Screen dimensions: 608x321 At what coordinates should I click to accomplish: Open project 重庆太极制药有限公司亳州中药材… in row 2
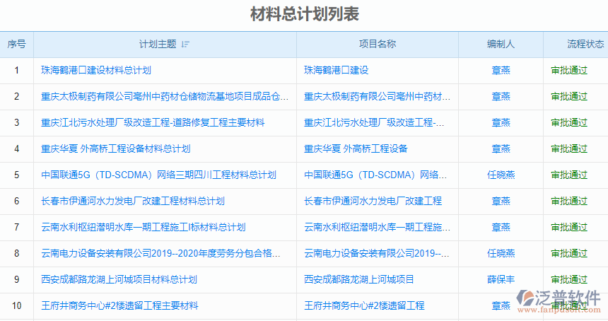pos(377,97)
